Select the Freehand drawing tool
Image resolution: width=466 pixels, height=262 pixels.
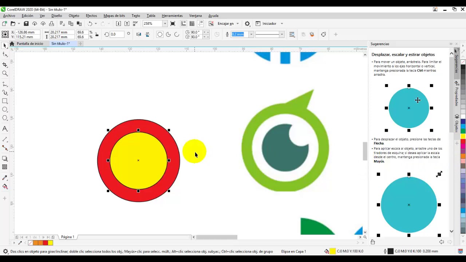5,84
